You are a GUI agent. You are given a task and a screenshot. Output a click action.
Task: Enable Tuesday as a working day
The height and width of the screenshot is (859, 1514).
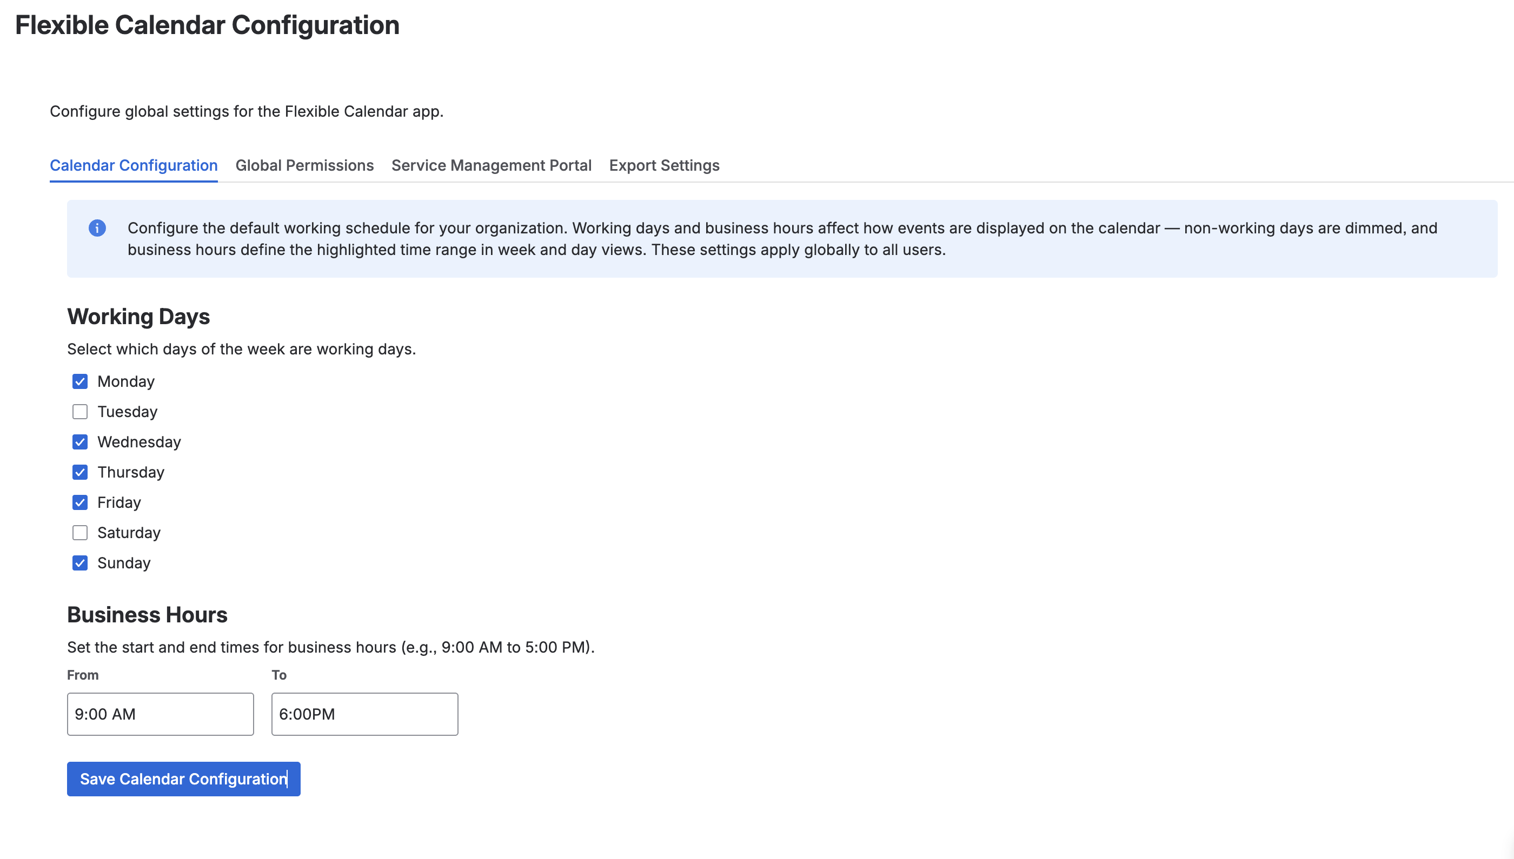(x=79, y=412)
